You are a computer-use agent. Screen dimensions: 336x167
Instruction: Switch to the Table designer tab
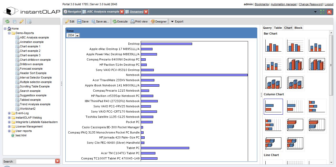point(278,28)
